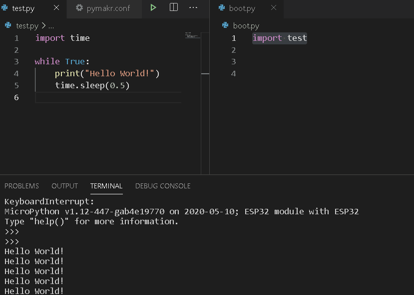Click the Split Editor icon
Image resolution: width=414 pixels, height=295 pixels.
pyautogui.click(x=174, y=7)
